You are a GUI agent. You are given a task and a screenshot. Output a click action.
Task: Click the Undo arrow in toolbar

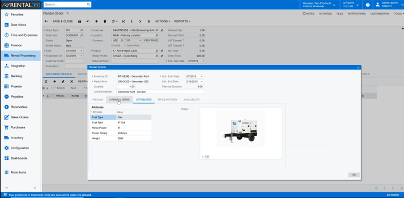coord(88,21)
